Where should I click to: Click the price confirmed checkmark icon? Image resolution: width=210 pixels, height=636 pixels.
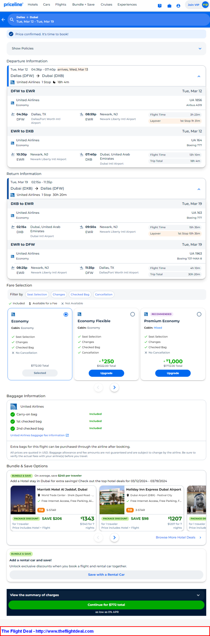click(11, 34)
